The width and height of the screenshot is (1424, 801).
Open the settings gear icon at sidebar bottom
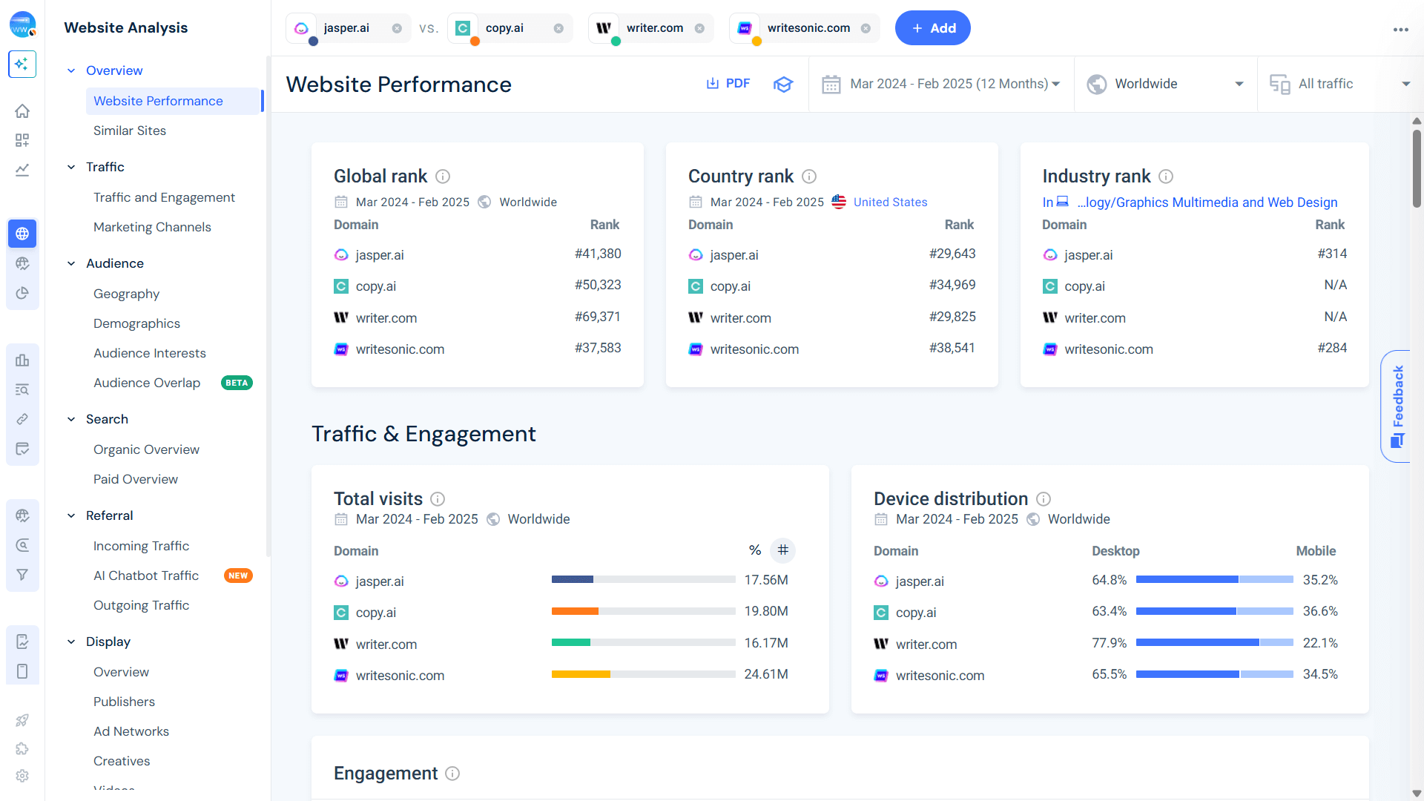pos(22,776)
